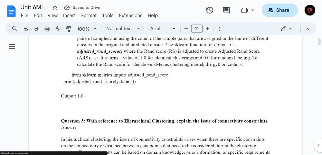Check the Saved to Drive status icon
The width and height of the screenshot is (322, 155).
[67, 8]
